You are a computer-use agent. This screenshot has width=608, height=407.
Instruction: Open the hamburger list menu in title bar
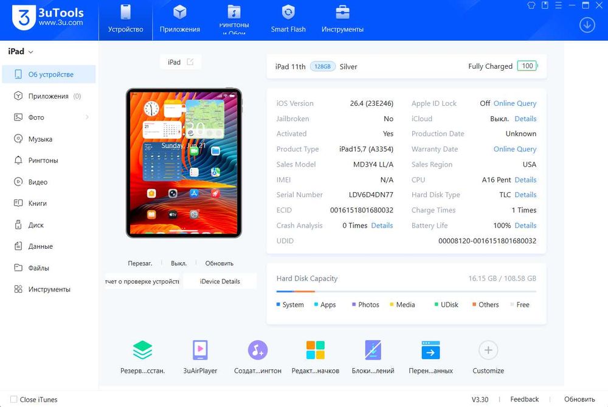coord(558,5)
